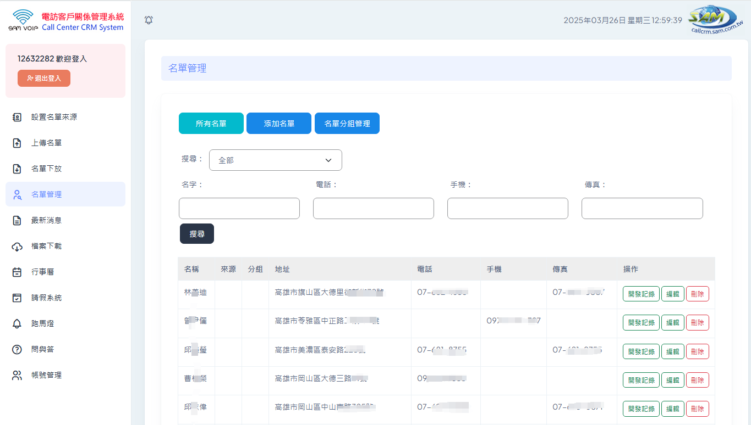Click the 帳號管理 account management icon
Screen dimensions: 751x425
(17, 375)
